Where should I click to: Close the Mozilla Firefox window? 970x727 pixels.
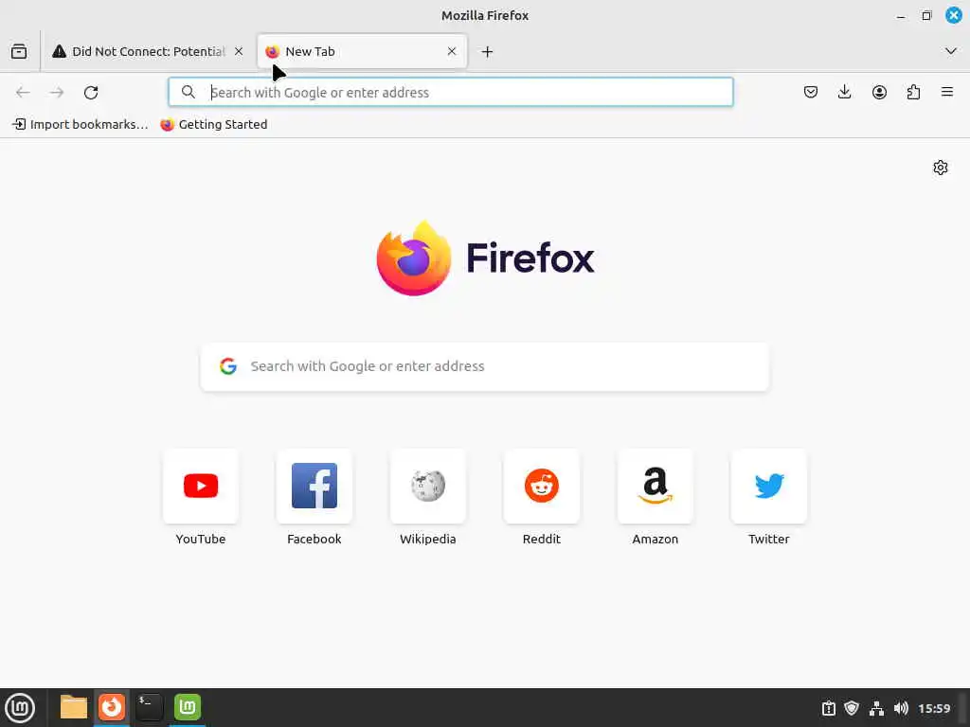tap(953, 15)
